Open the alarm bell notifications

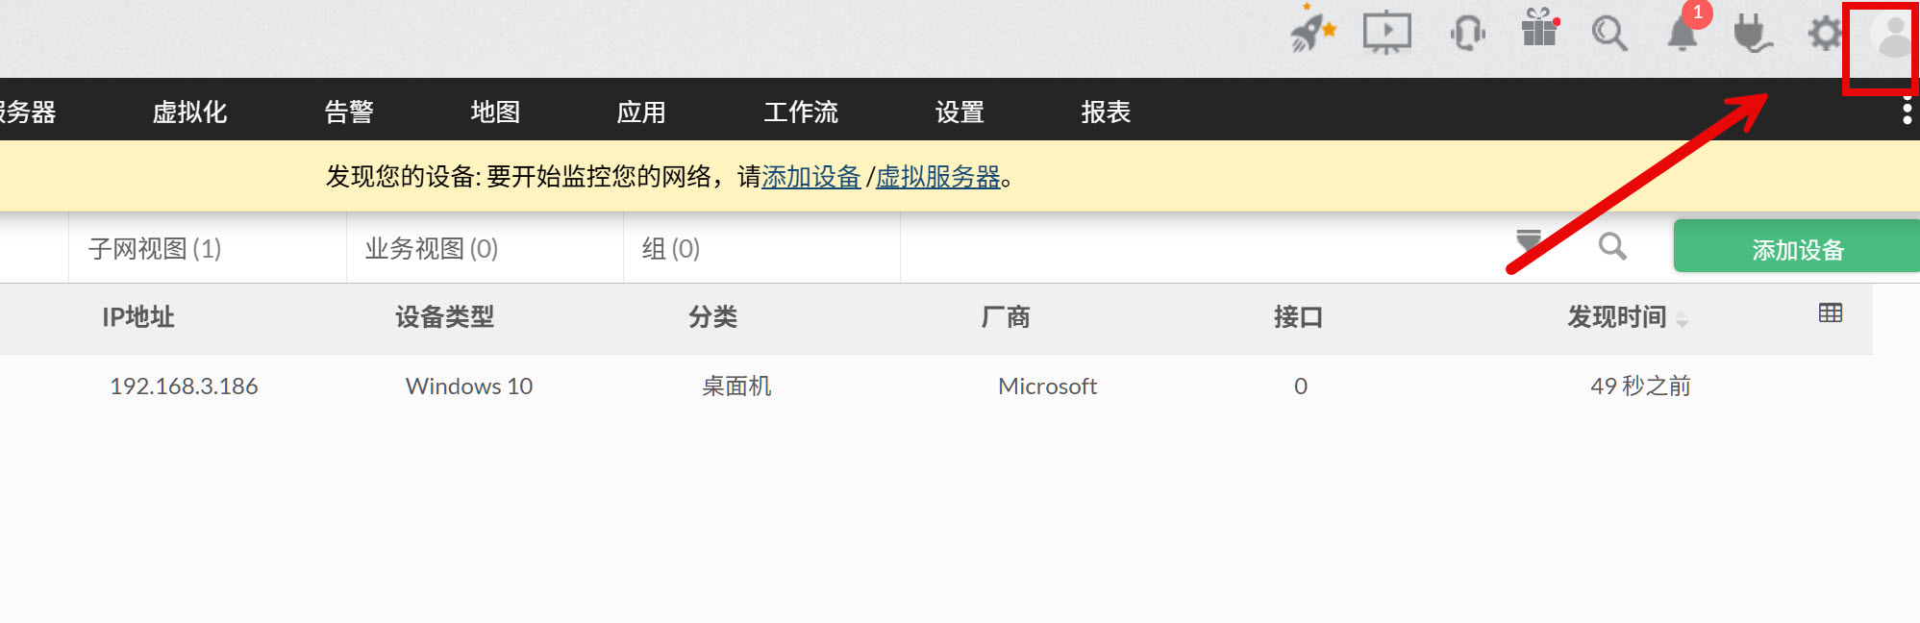coord(1683,34)
